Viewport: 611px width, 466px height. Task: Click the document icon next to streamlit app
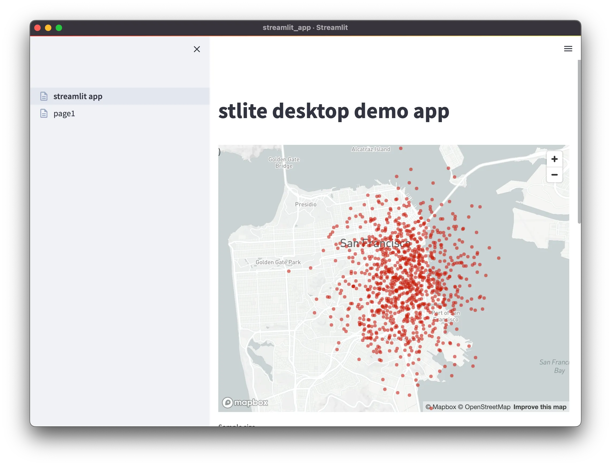[x=44, y=96]
